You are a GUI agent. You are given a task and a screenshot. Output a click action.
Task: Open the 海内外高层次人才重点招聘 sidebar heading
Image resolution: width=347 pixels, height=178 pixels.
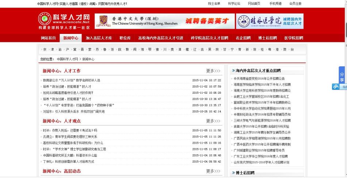[x=258, y=71]
